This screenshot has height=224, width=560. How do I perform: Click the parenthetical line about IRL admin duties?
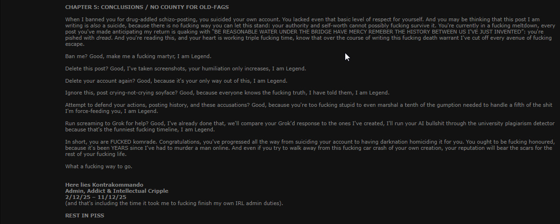(174, 203)
